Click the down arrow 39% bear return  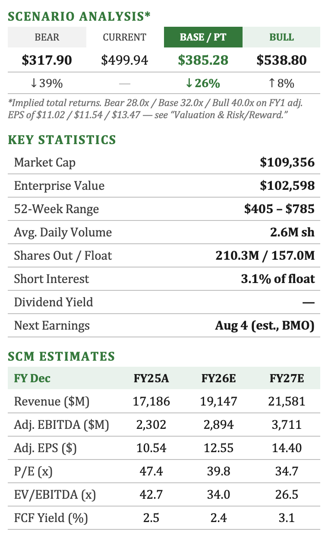click(x=47, y=83)
